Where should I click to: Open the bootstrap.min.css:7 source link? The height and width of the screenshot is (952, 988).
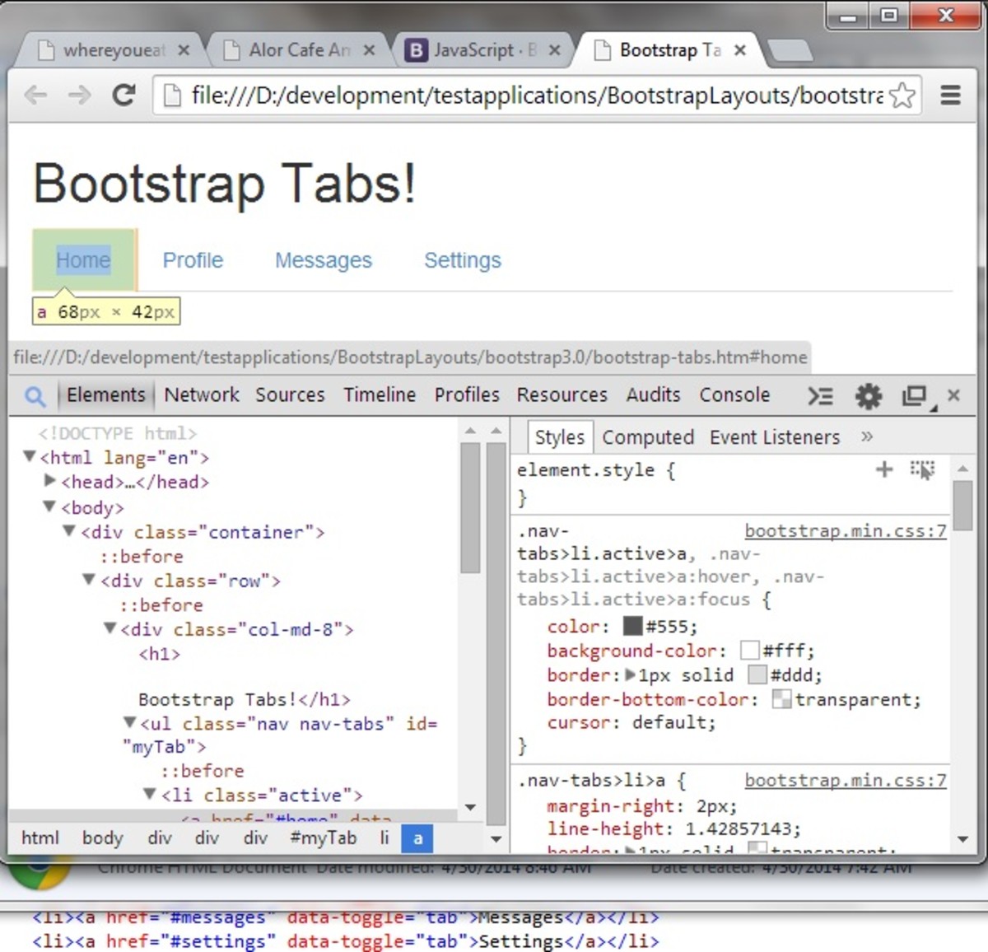(845, 531)
